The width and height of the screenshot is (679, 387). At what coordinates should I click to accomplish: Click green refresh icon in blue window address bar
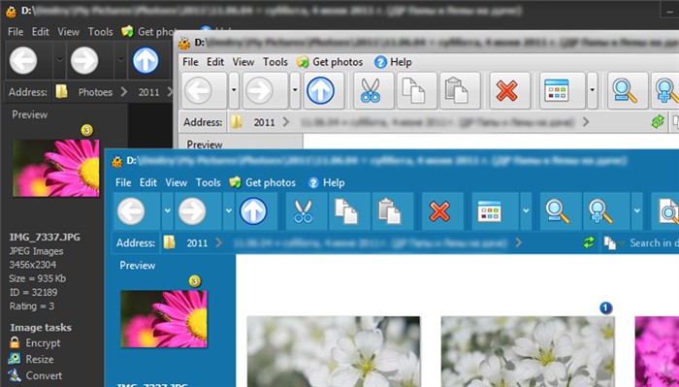pyautogui.click(x=589, y=242)
